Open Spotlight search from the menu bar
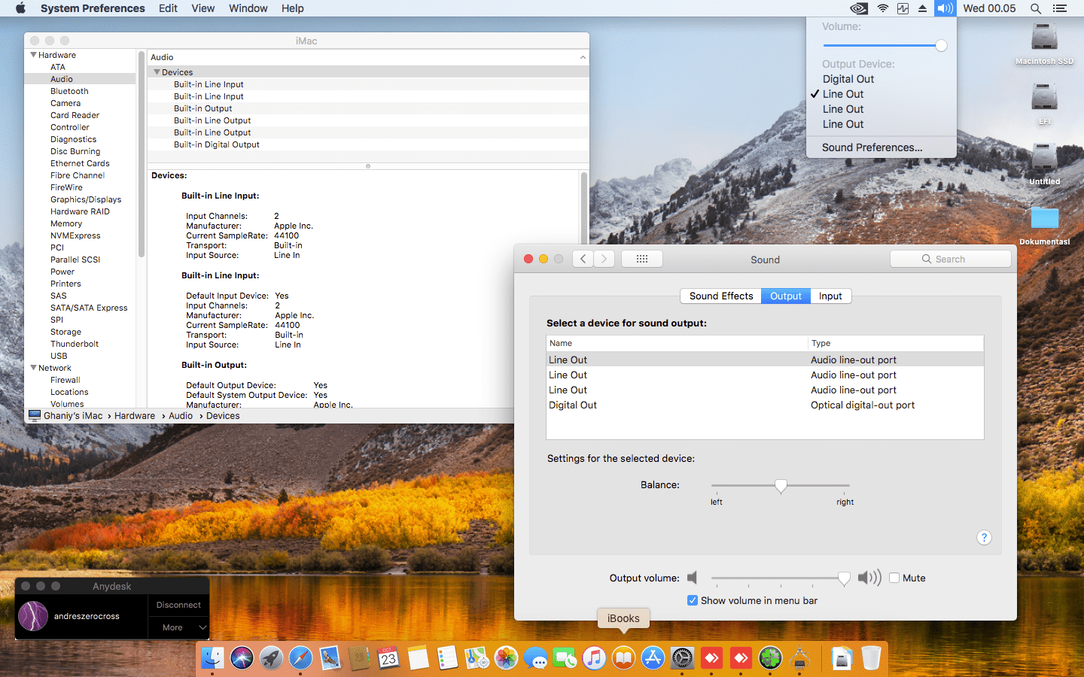This screenshot has height=677, width=1084. tap(1036, 8)
